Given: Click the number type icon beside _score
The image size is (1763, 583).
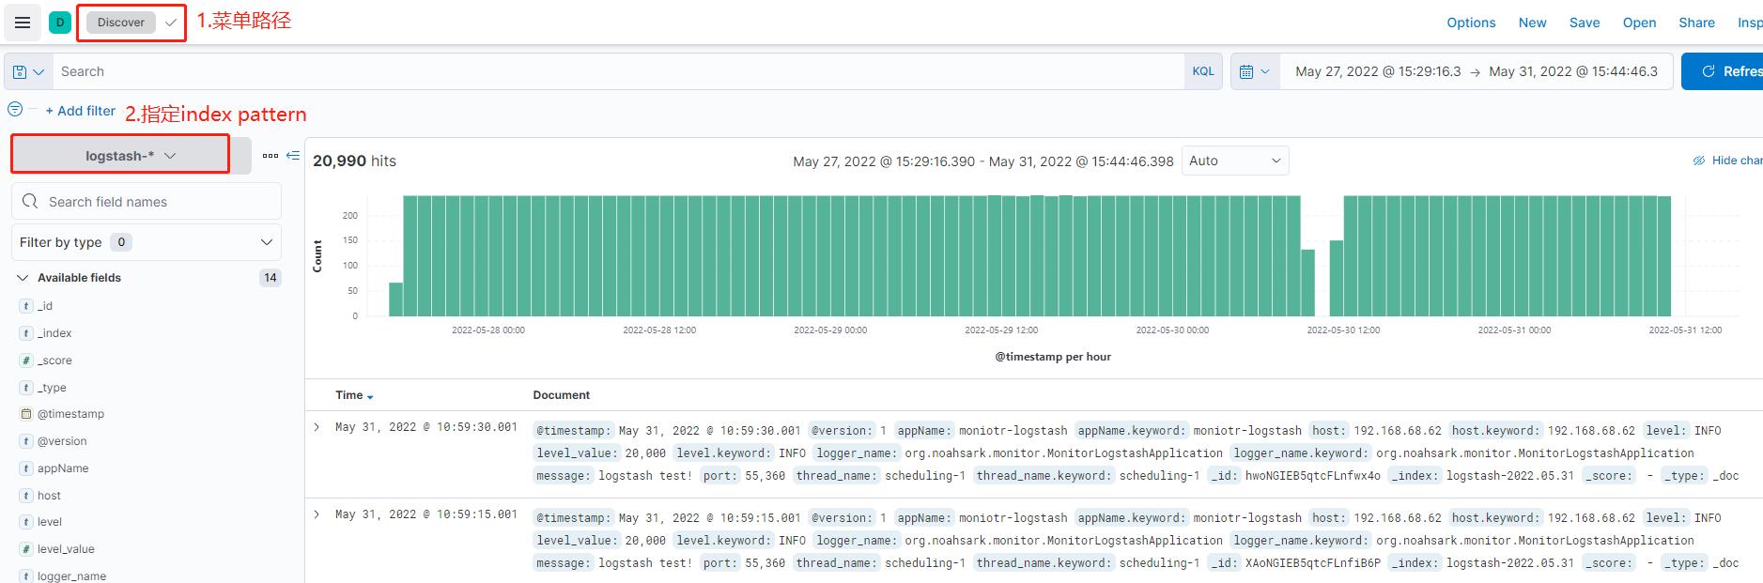Looking at the screenshot, I should coord(26,361).
